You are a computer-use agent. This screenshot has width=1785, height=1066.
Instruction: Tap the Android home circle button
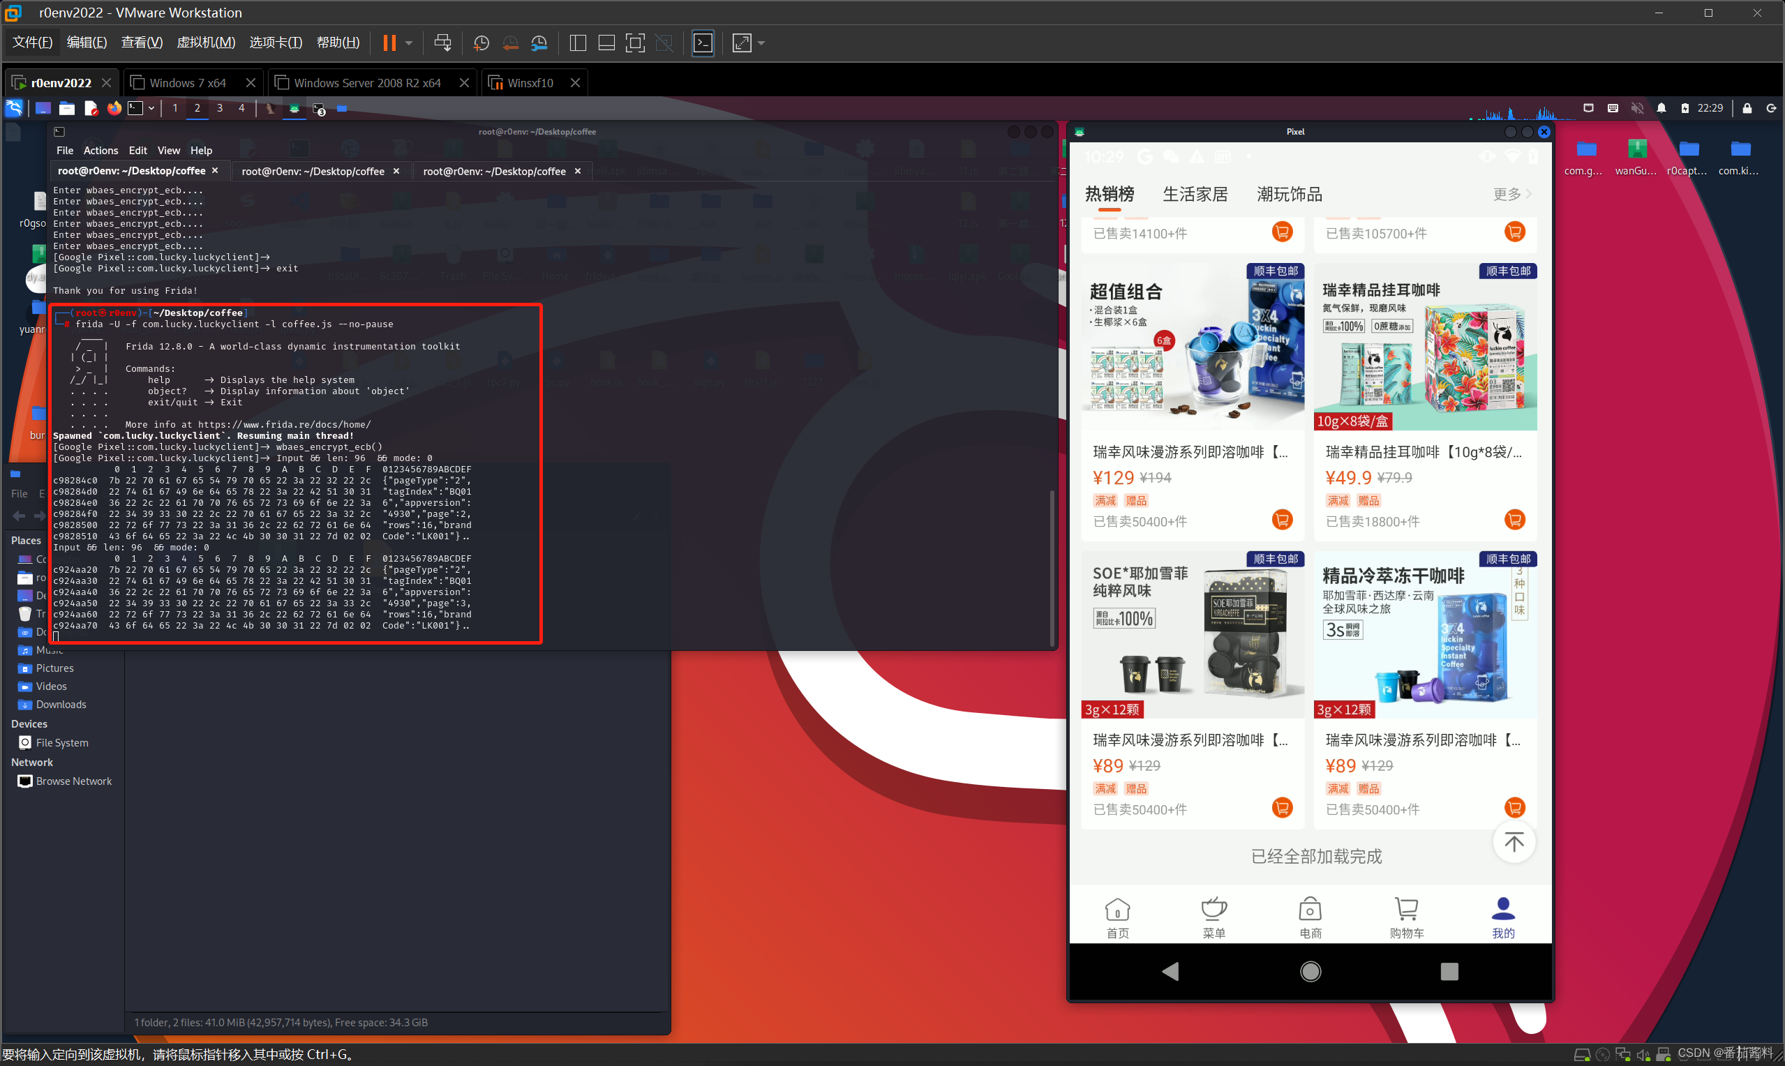pyautogui.click(x=1310, y=971)
